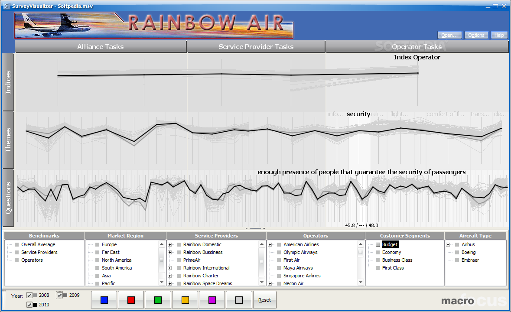Reset the color assignments with Reset

click(x=265, y=300)
